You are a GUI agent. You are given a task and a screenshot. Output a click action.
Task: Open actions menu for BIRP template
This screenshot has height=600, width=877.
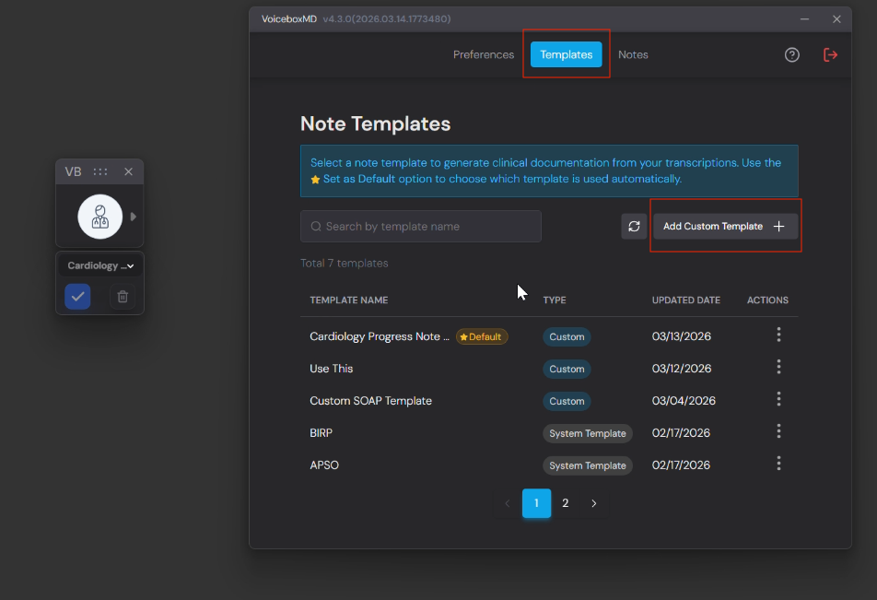tap(778, 432)
